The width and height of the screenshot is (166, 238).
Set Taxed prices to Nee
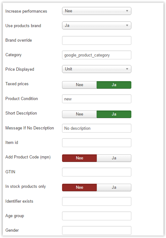(x=79, y=85)
